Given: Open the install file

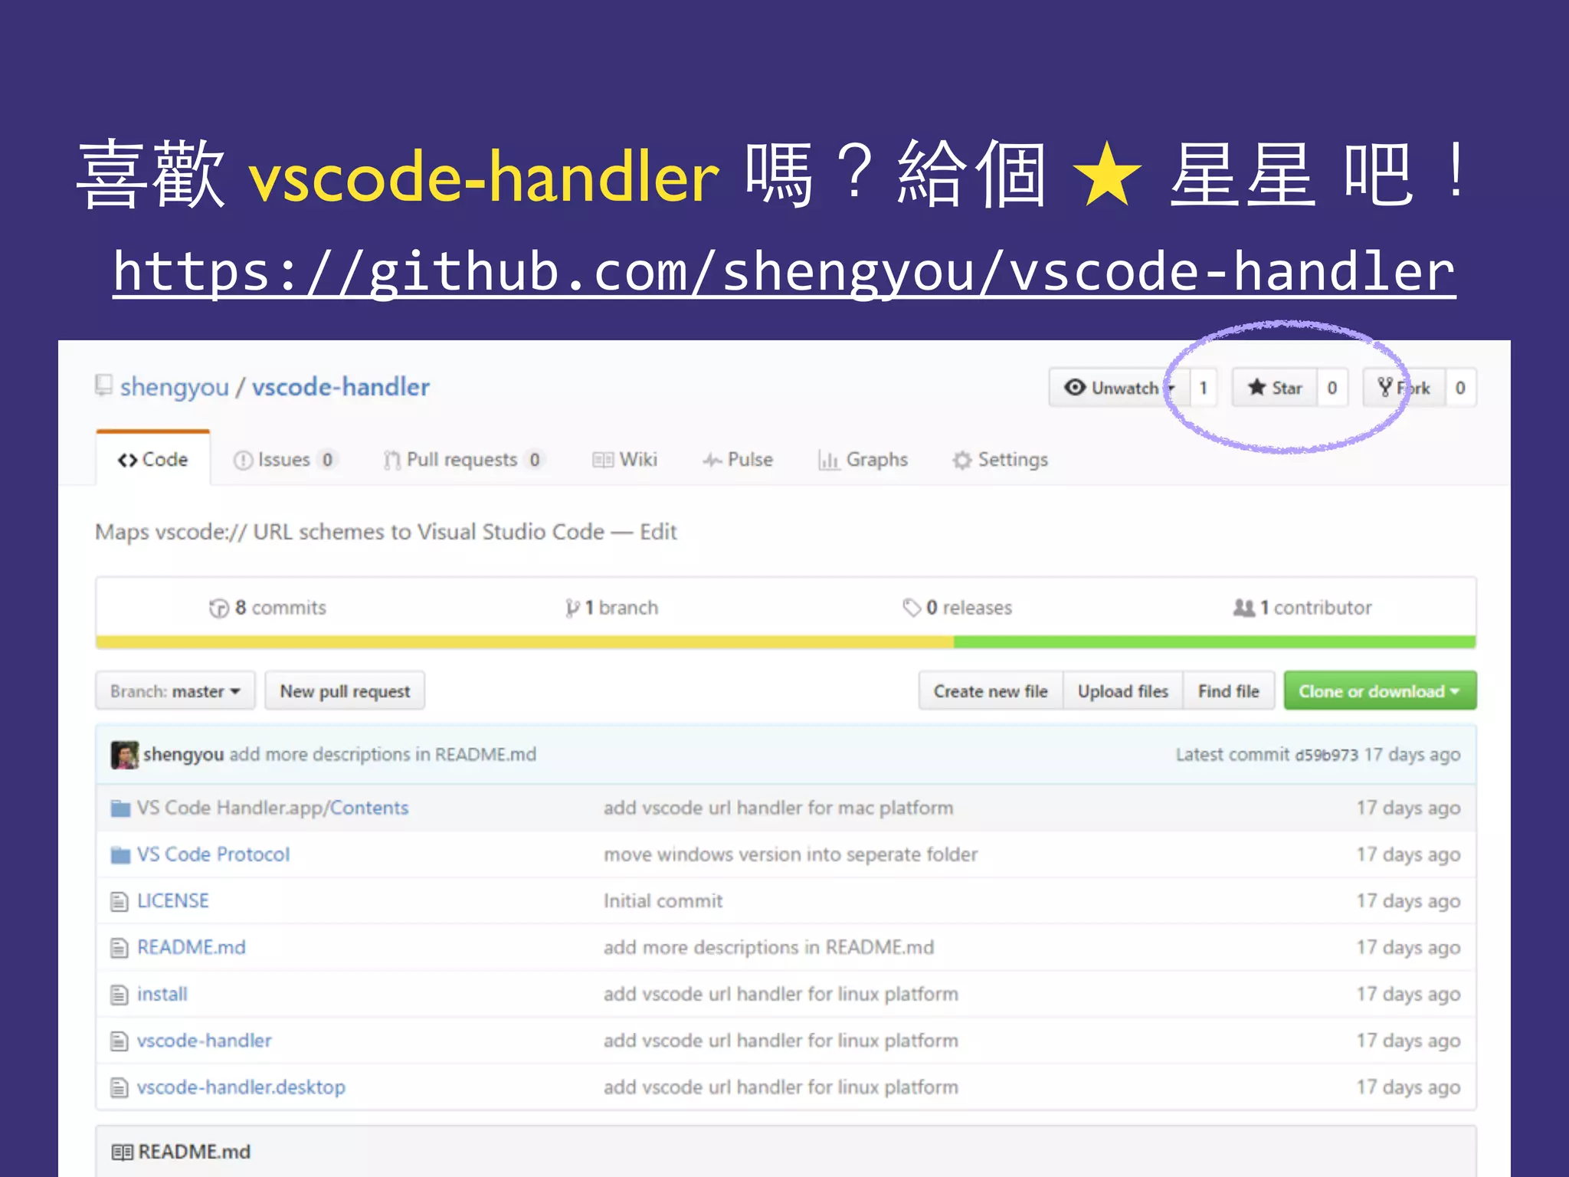Looking at the screenshot, I should 162,994.
